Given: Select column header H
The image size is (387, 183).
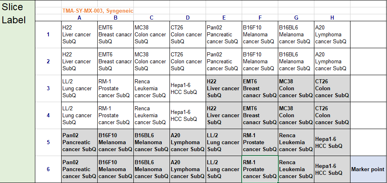Looking at the screenshot, I should 332,18.
